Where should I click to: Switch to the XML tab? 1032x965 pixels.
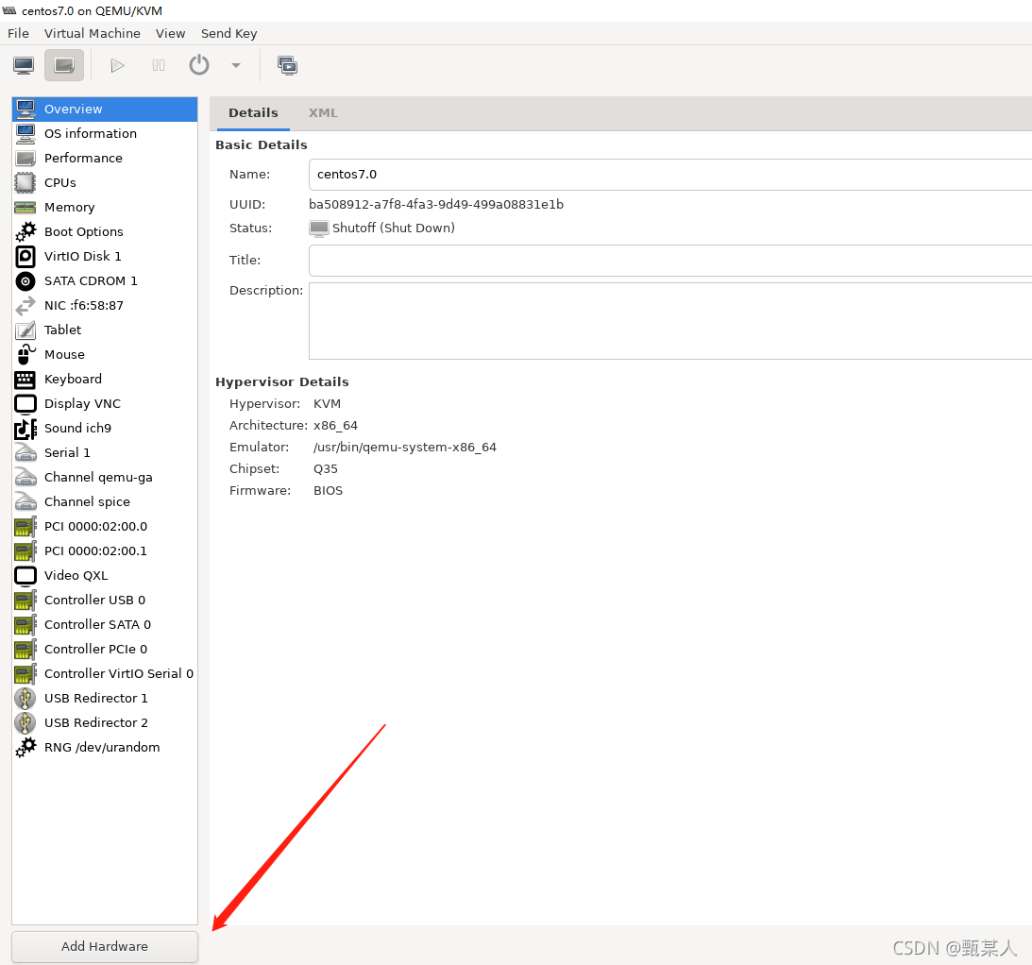click(x=323, y=112)
